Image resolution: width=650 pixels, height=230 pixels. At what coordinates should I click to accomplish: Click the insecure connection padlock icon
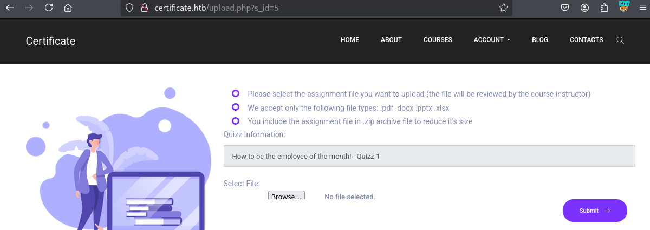[x=144, y=8]
